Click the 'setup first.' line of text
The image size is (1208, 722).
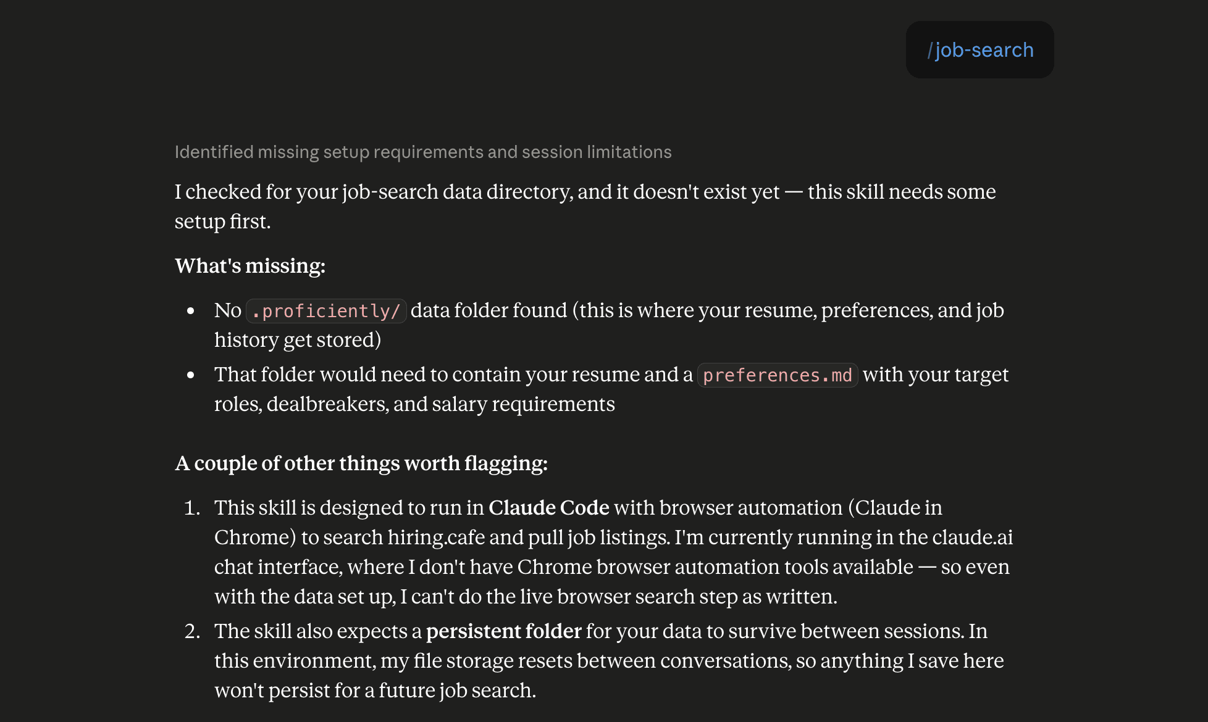[223, 222]
